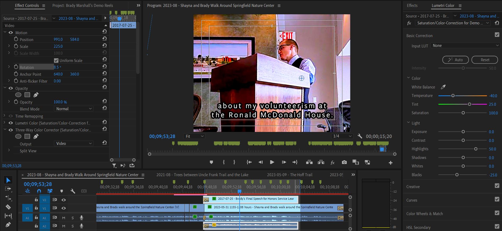Viewport: 502px width, 231px height.
Task: Open Program monitor settings wrench
Action: (360, 136)
